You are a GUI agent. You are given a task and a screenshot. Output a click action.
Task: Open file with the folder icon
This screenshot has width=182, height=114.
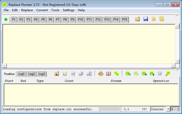[138, 19]
